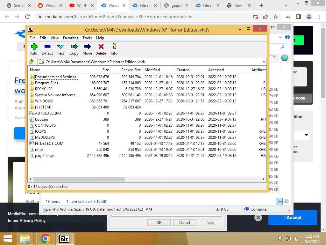Click the Chrome taskbar icon
This screenshot has height=245, width=326.
(x=45, y=239)
